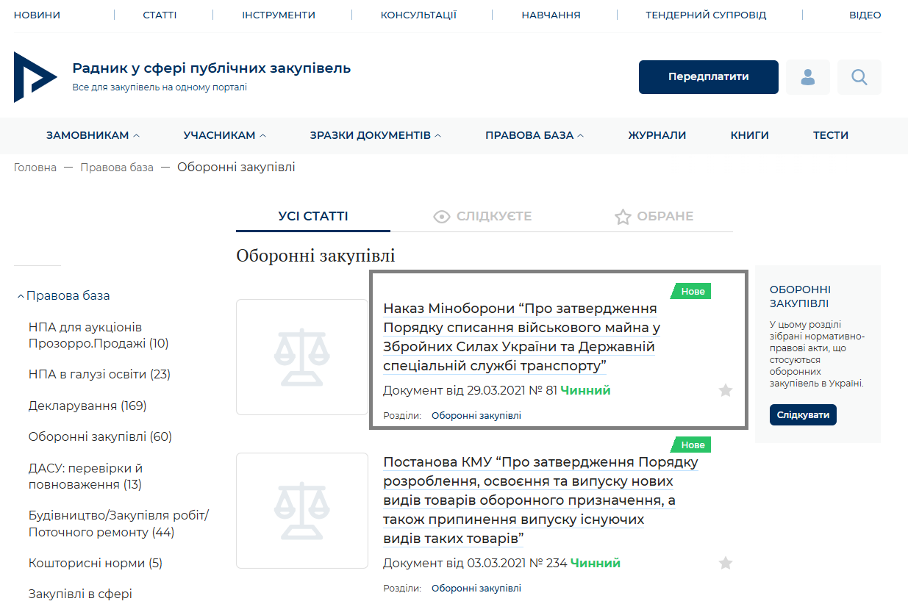Click the scales thumbnail of second document
908x604 pixels.
301,511
